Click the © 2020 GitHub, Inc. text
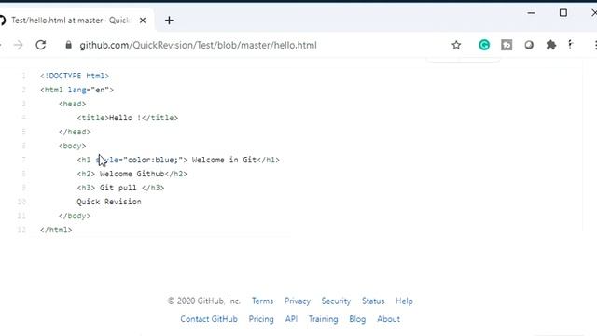 pos(204,301)
